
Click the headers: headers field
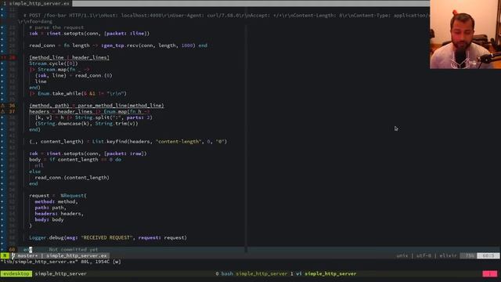[59, 214]
